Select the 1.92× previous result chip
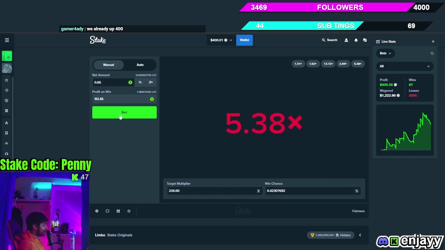 tap(313, 64)
